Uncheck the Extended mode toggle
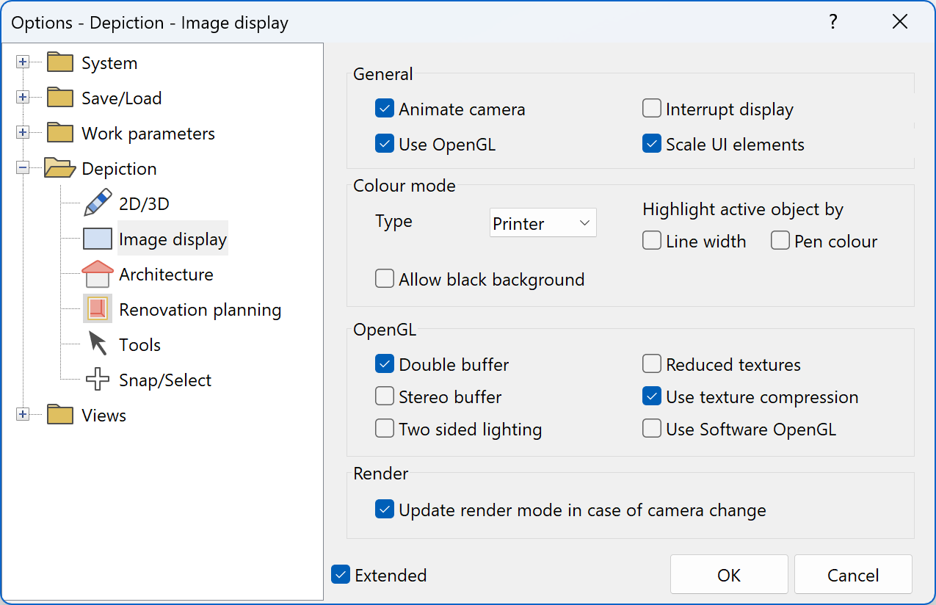This screenshot has height=605, width=936. (340, 575)
